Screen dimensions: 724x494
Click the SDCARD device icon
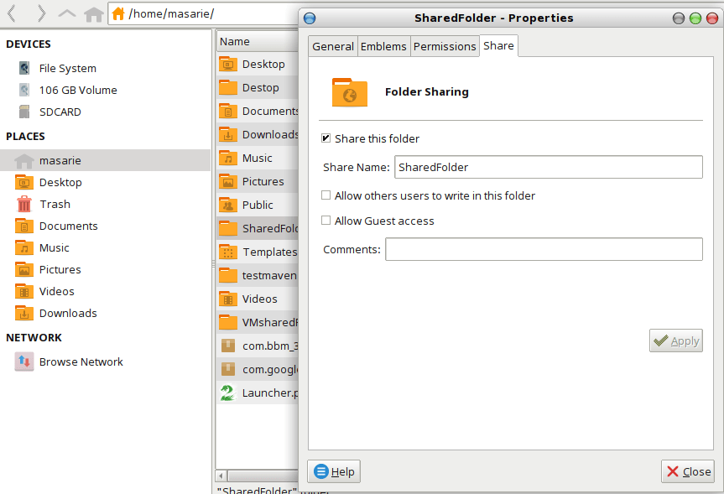25,112
